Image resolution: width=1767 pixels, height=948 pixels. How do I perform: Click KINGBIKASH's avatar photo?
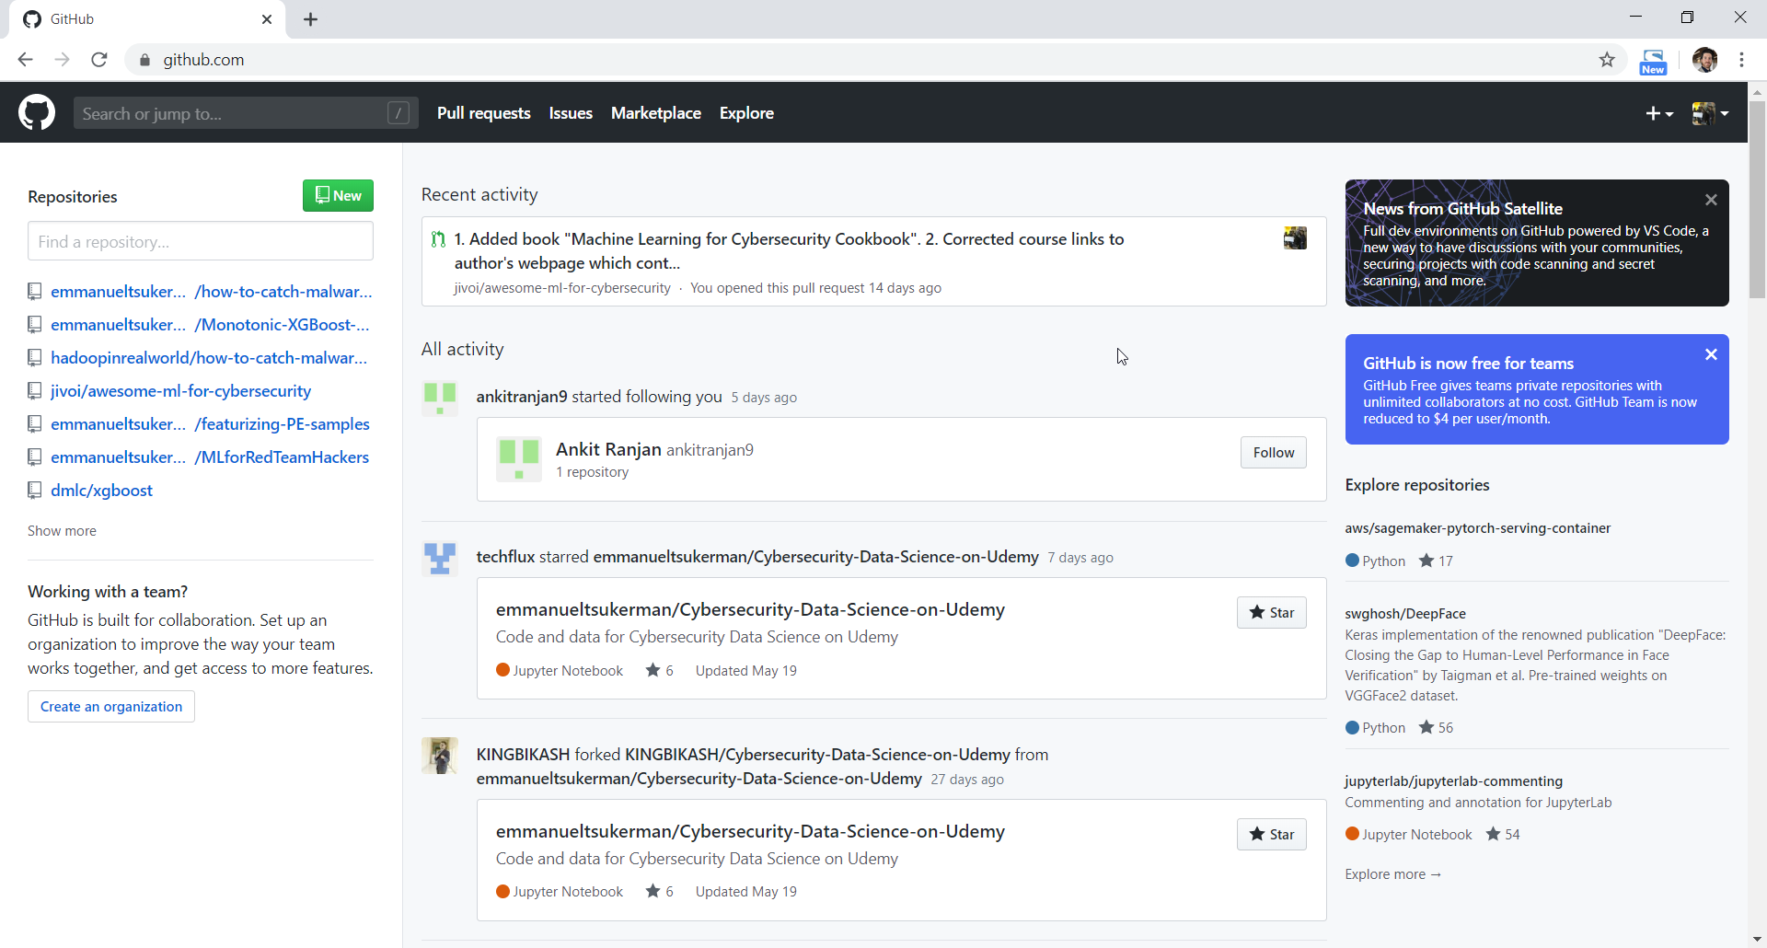coord(440,756)
